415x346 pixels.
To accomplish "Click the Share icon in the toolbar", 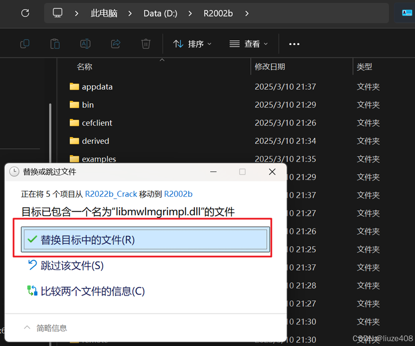I will (115, 43).
